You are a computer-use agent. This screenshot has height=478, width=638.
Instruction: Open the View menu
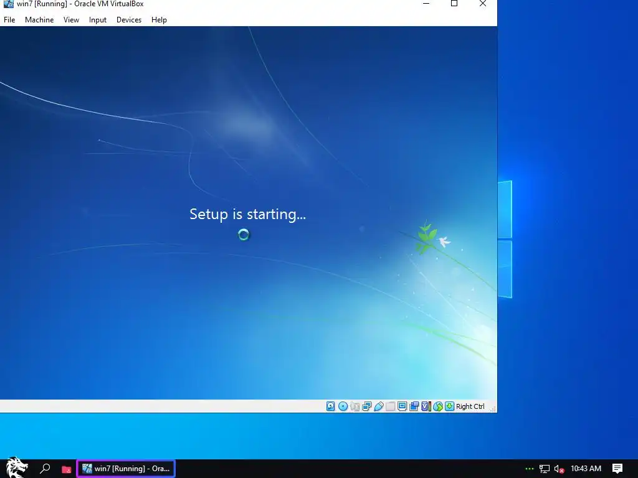click(x=71, y=19)
